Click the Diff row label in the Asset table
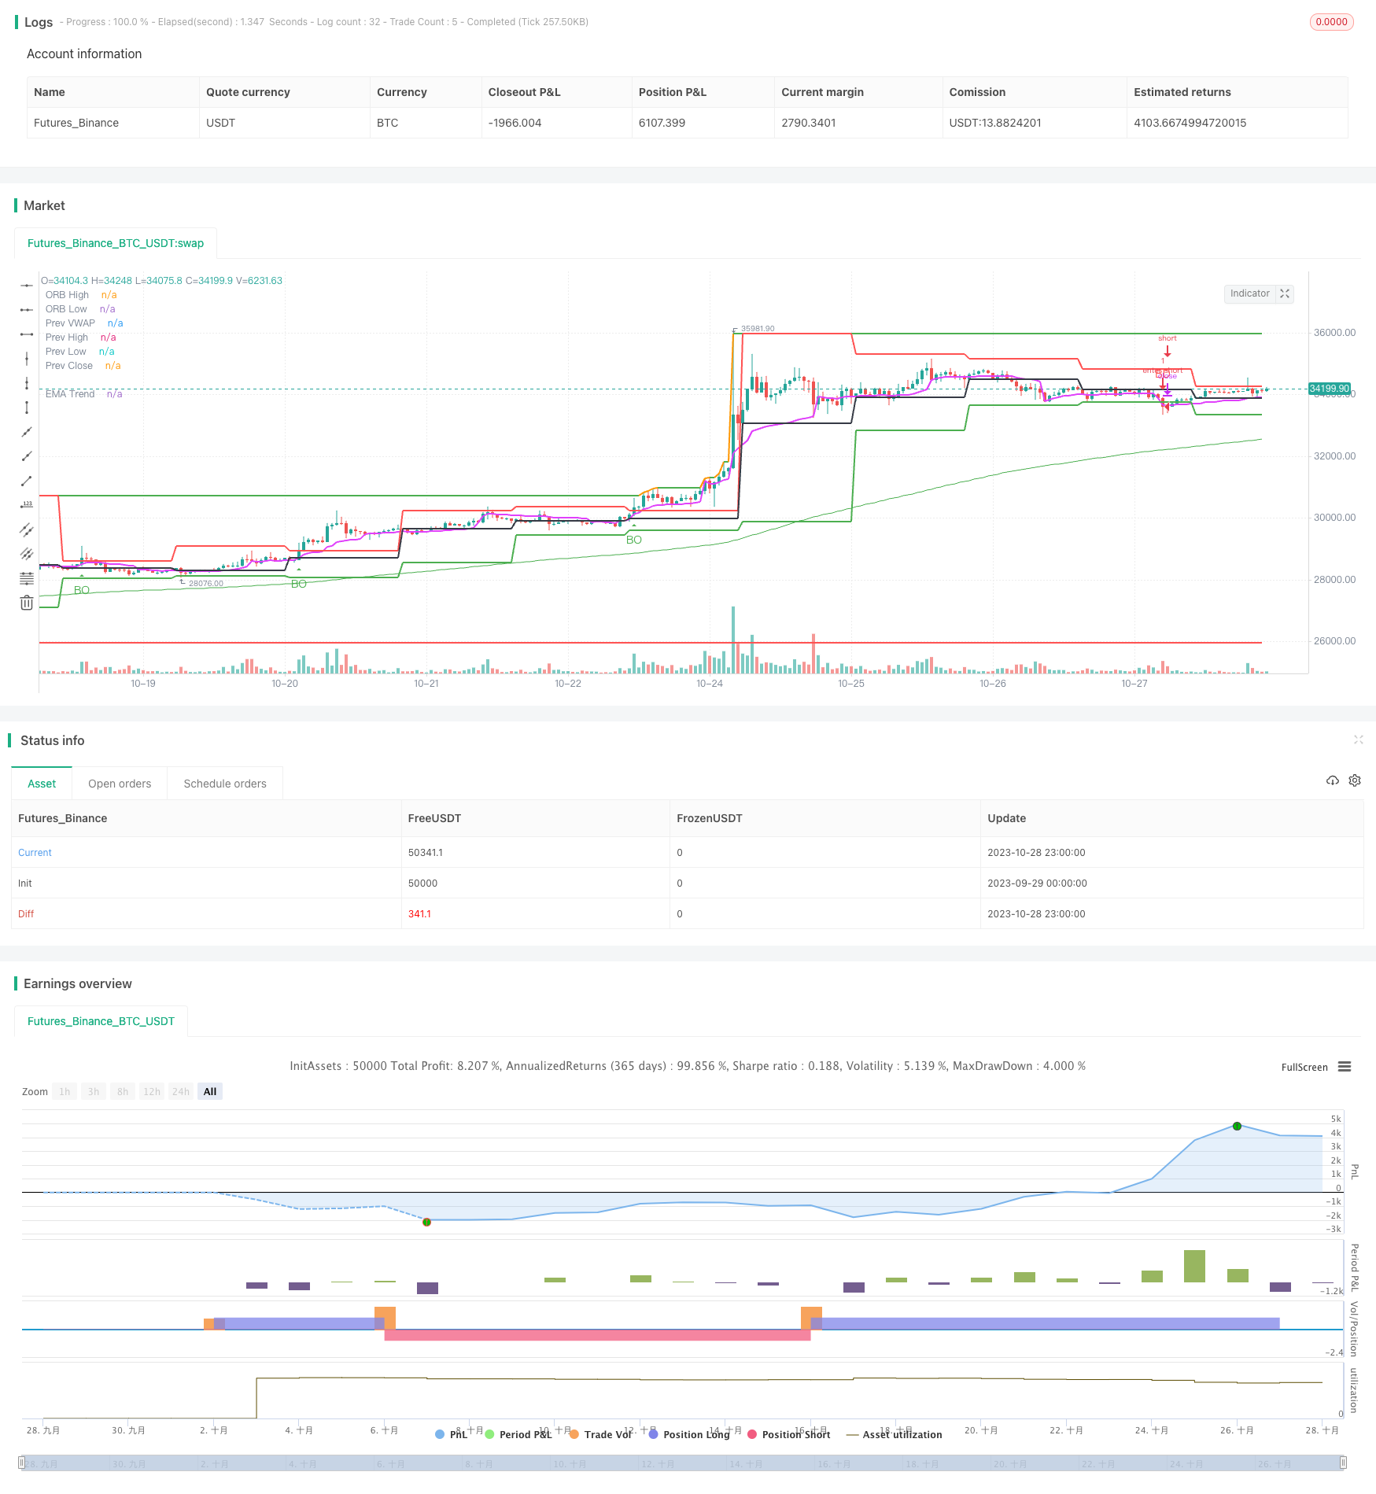The height and width of the screenshot is (1494, 1376). pos(26,914)
